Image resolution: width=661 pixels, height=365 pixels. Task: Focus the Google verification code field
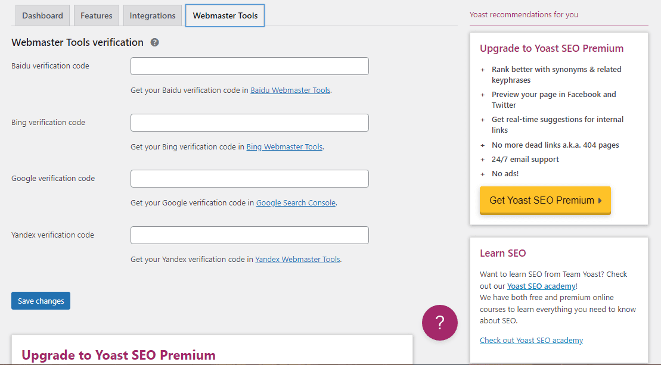(250, 179)
